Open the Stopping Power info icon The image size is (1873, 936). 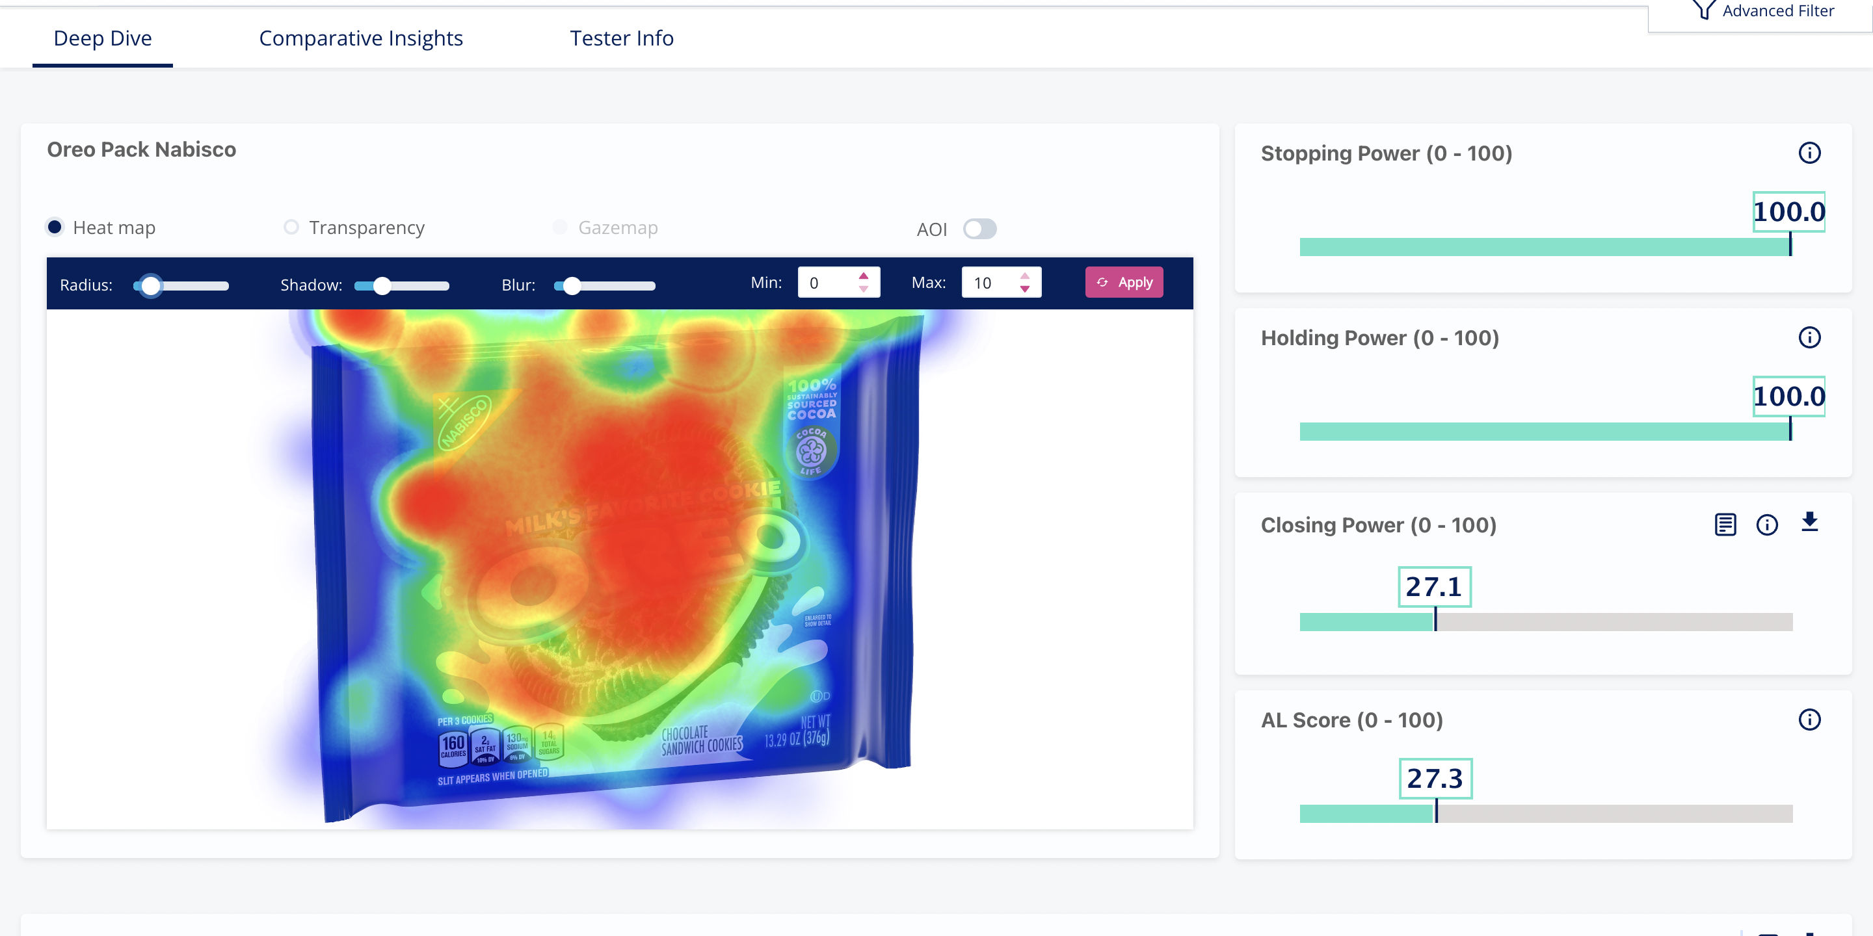pyautogui.click(x=1809, y=153)
